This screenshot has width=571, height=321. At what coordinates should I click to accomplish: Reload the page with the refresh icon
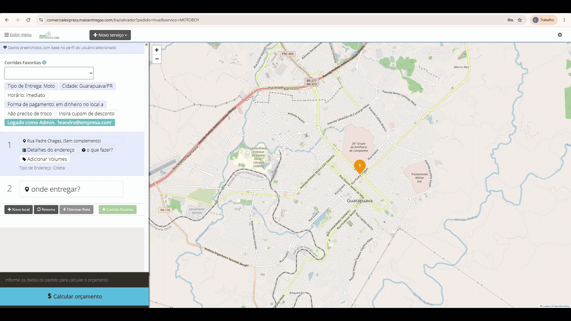point(28,20)
